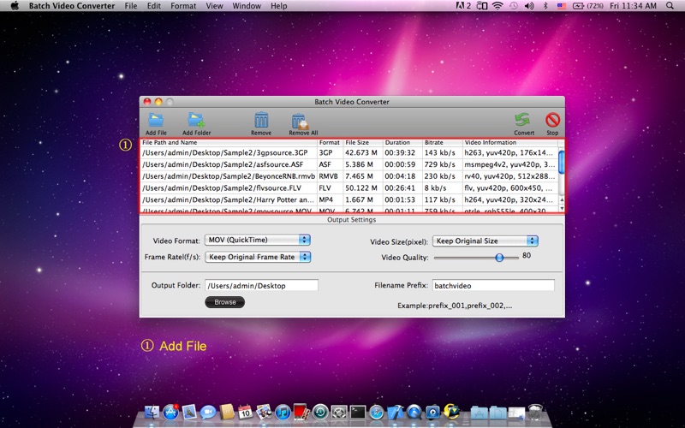This screenshot has width=685, height=428.
Task: Open QuickTime Player in the Dock
Action: click(414, 412)
